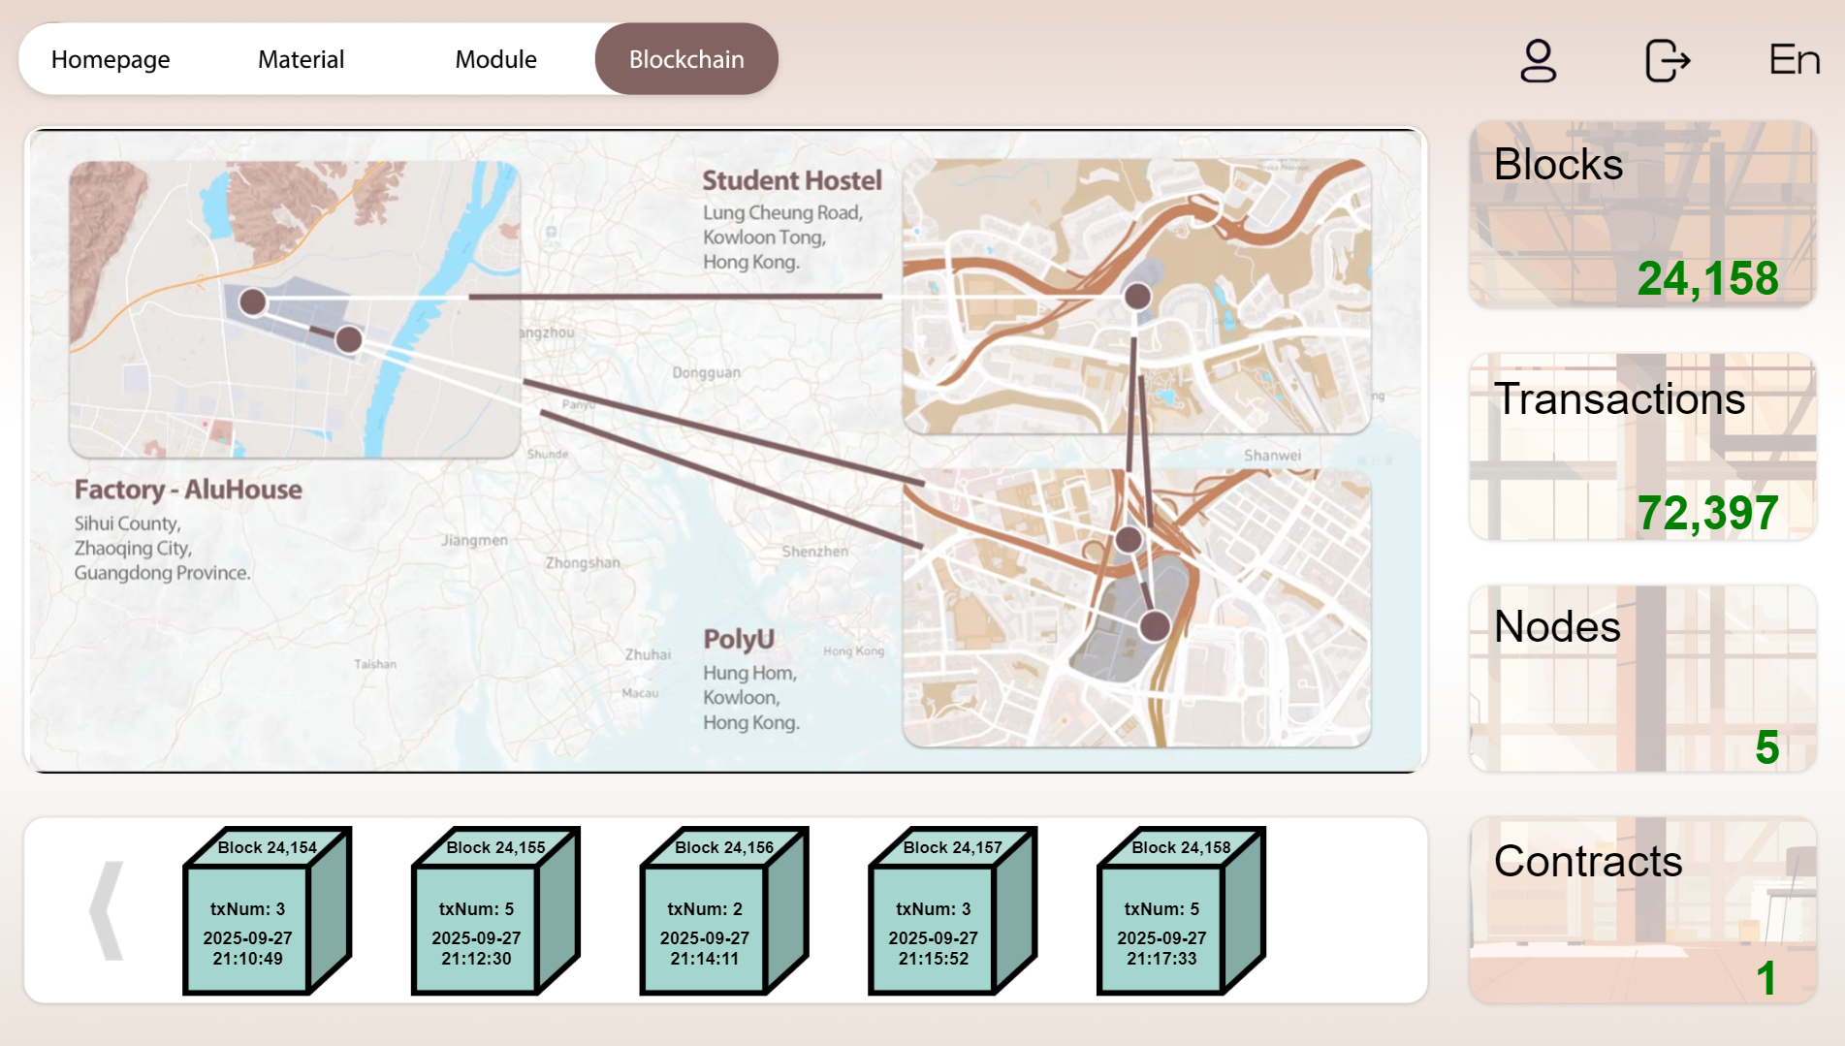Switch language with the En button
Screen dimensions: 1845x1046
[1794, 60]
